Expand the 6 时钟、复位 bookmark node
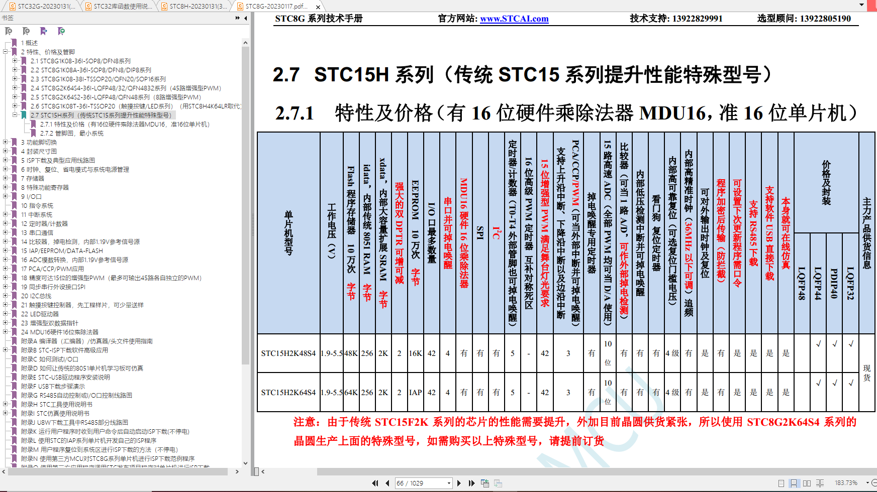The height and width of the screenshot is (492, 877). point(6,169)
